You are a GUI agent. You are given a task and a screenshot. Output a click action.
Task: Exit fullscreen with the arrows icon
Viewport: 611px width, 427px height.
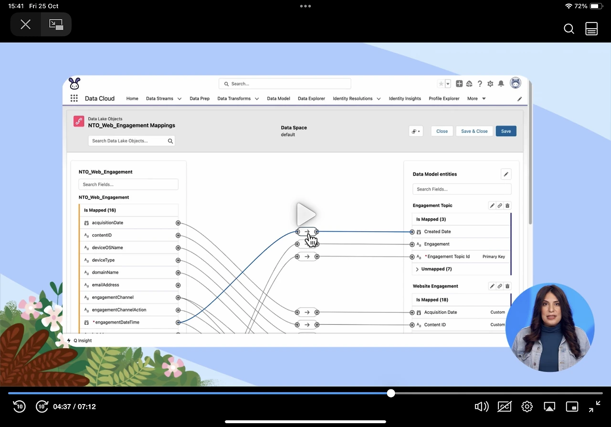coord(594,406)
